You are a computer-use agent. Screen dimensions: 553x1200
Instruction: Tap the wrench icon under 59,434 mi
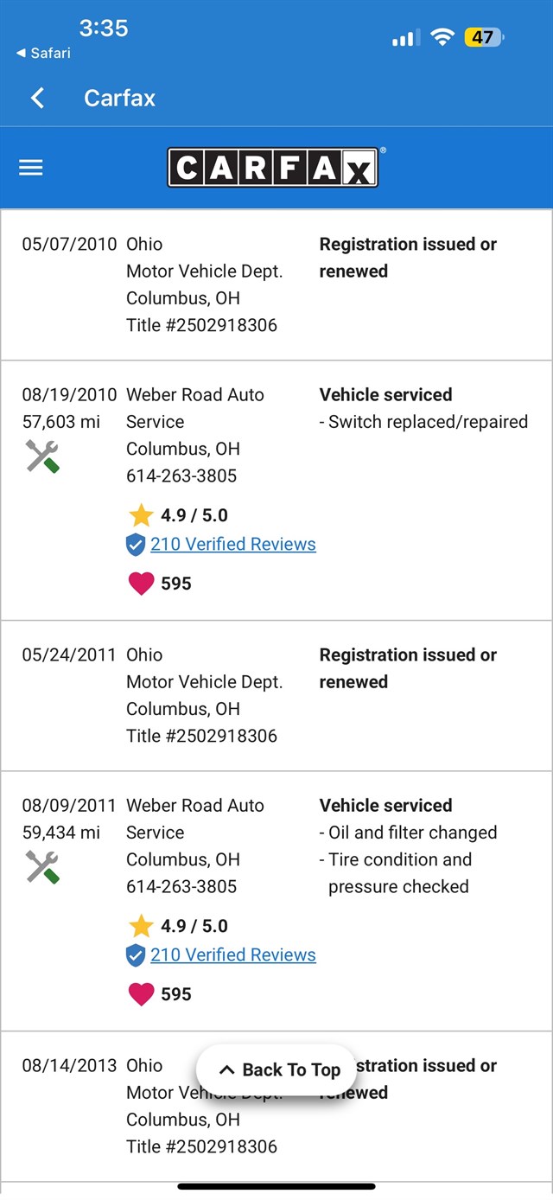click(x=42, y=866)
